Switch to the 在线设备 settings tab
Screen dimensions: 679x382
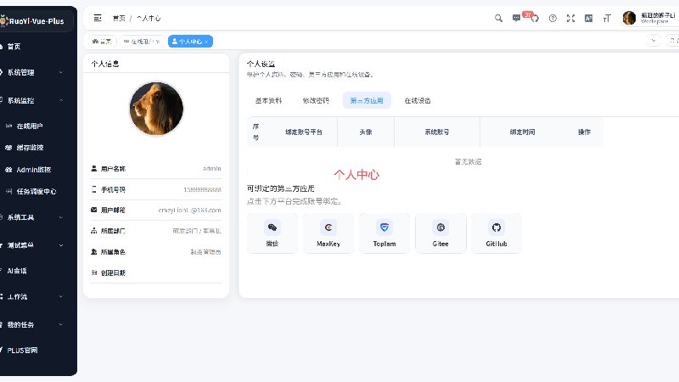click(x=418, y=100)
